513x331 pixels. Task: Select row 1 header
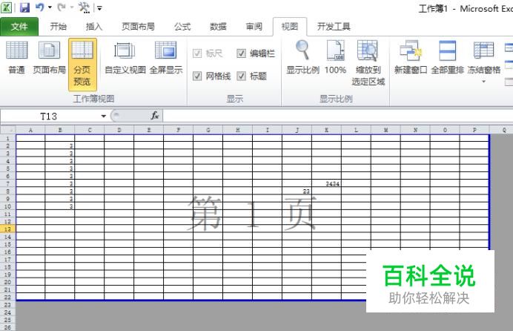point(8,139)
